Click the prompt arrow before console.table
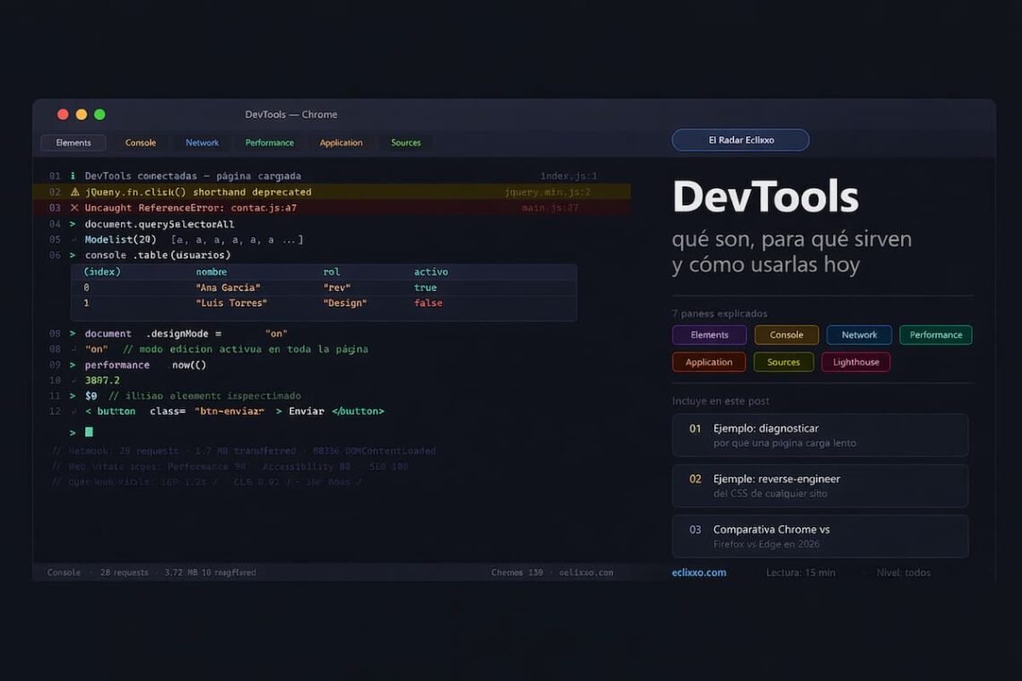The width and height of the screenshot is (1022, 681). pyautogui.click(x=73, y=255)
